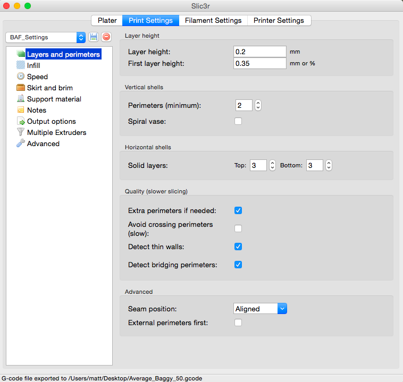Enable the Spiral vase checkbox
403x382 pixels.
point(238,121)
